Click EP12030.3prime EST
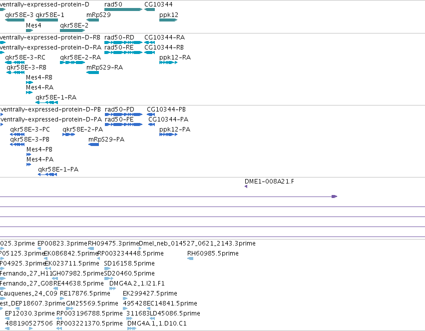425x331 pixels. pyautogui.click(x=7, y=318)
